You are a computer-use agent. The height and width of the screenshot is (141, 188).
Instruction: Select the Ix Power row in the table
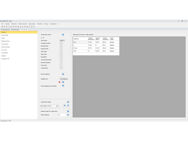[96, 48]
